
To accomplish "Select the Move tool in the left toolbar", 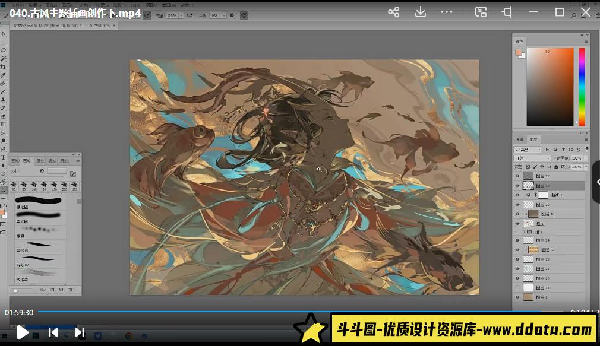I will (4, 34).
